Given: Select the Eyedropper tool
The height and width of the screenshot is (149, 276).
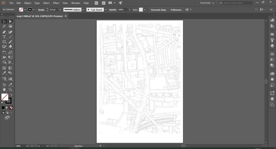Looking at the screenshot, I should coord(4,73).
